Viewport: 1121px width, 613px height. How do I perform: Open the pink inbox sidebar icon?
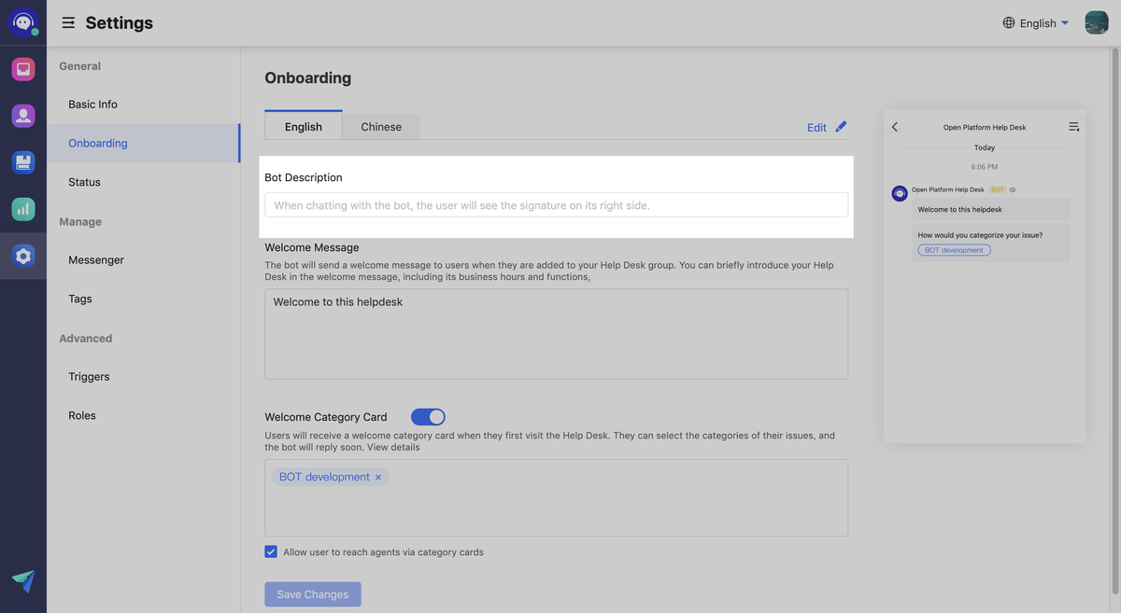23,69
